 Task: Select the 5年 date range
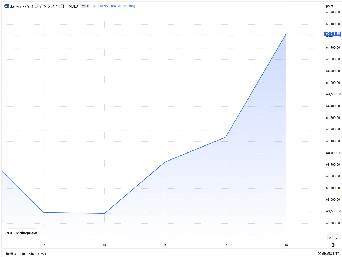(x=31, y=254)
